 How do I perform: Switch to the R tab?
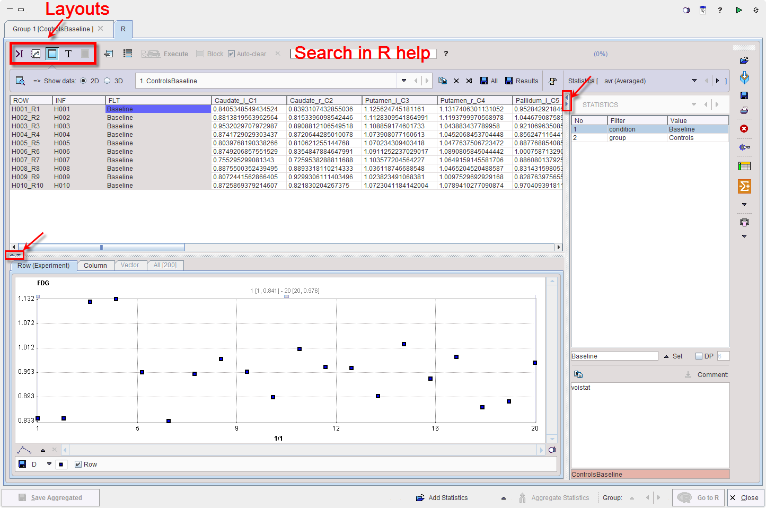123,29
